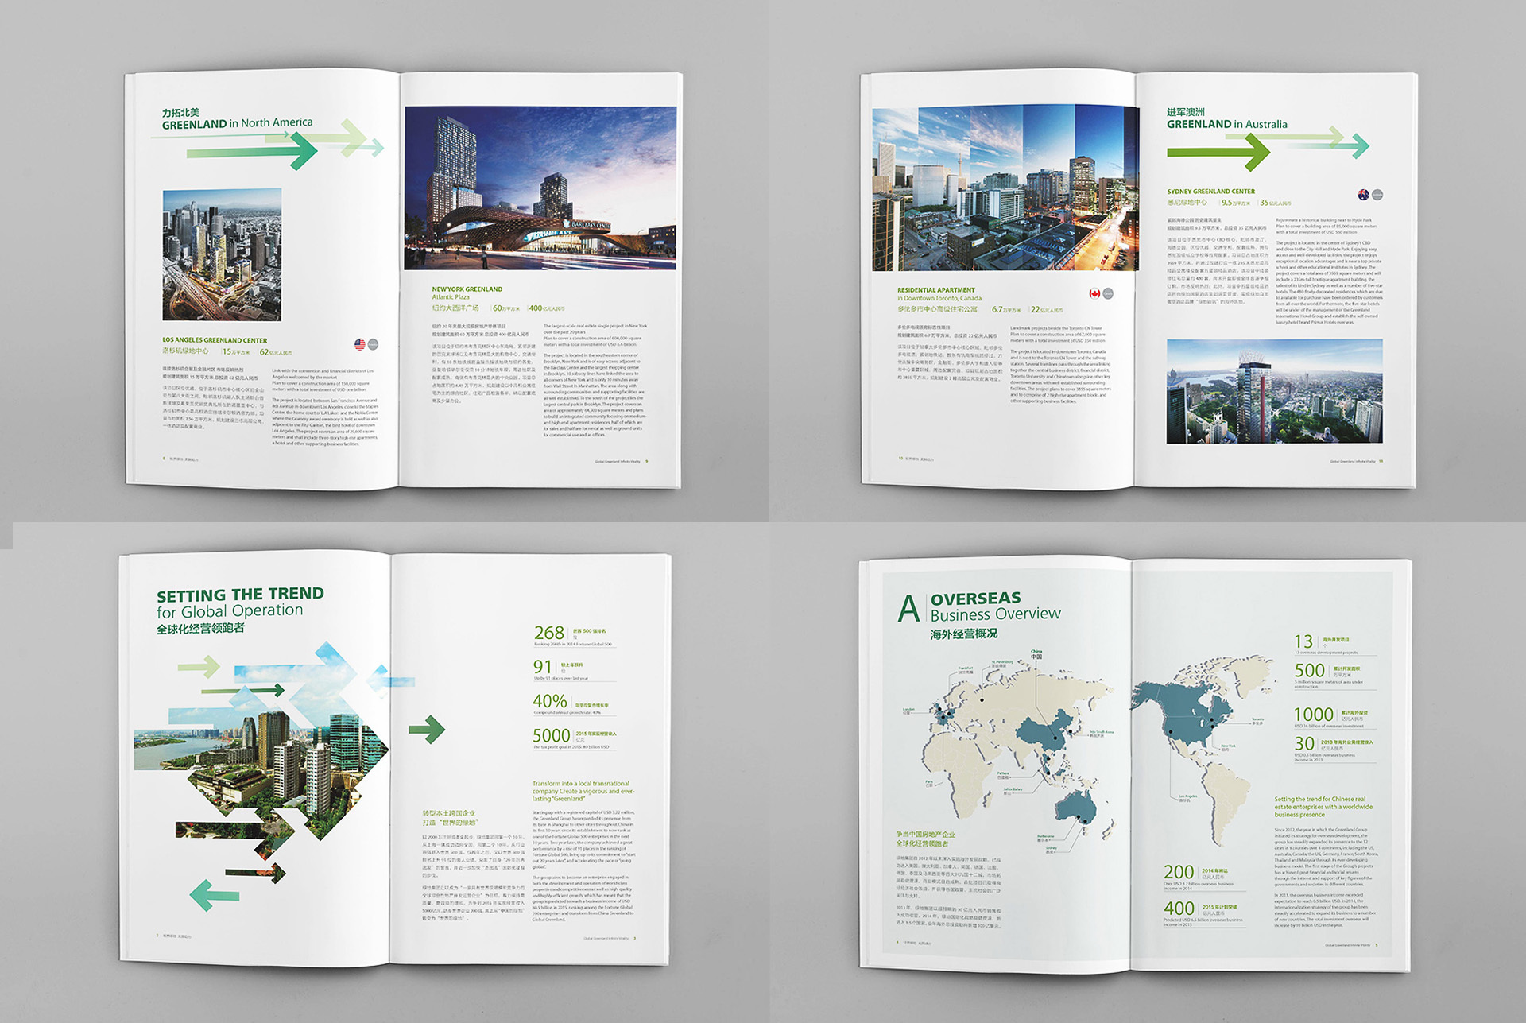Click the 'Jeju South Korea' map label

[1102, 734]
